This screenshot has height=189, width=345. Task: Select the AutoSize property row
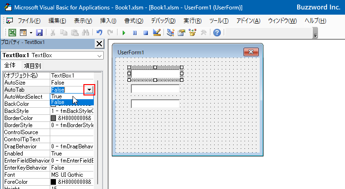pyautogui.click(x=49, y=83)
